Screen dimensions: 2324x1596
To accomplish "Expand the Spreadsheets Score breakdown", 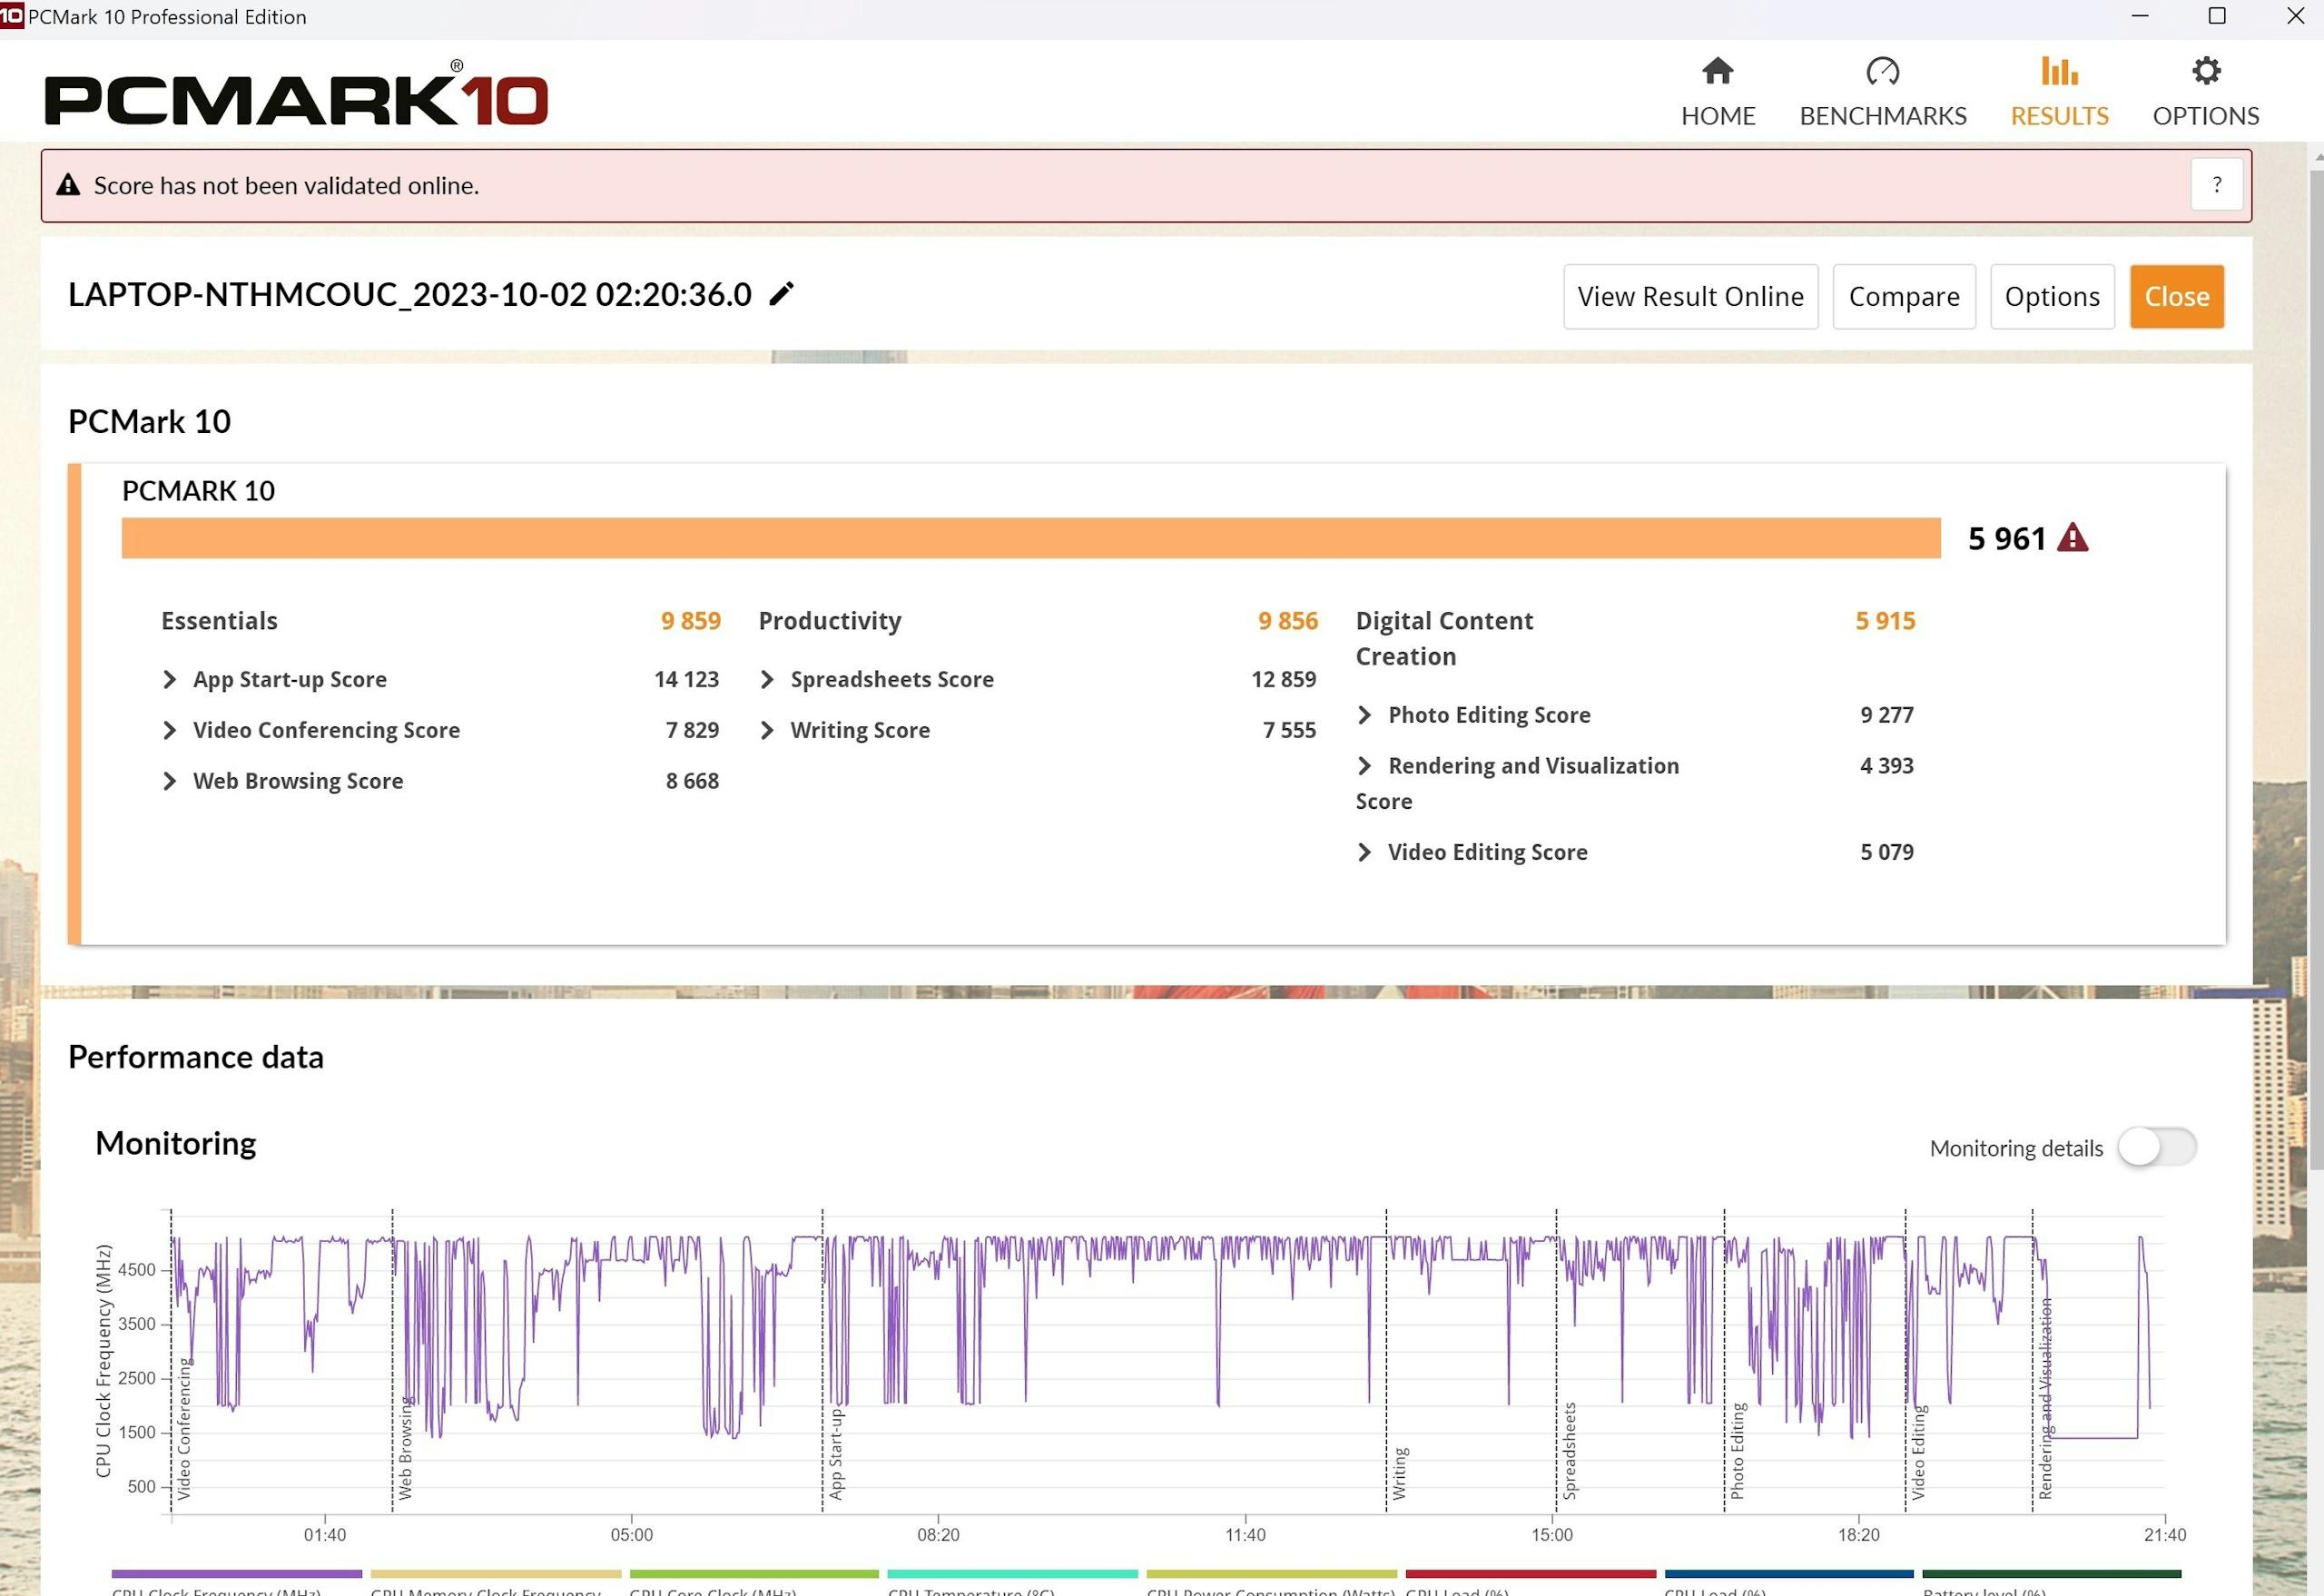I will [767, 680].
